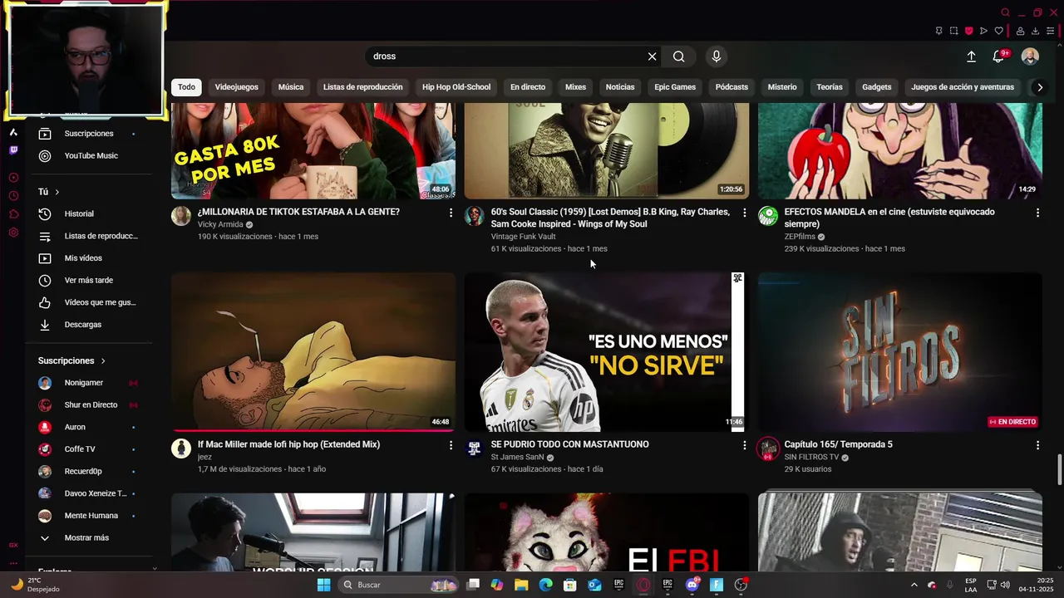Click the heart bookmark icon in the toolbar
This screenshot has height=598, width=1064.
point(998,31)
